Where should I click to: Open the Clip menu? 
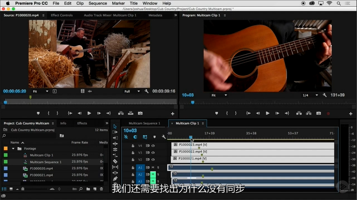(80, 4)
